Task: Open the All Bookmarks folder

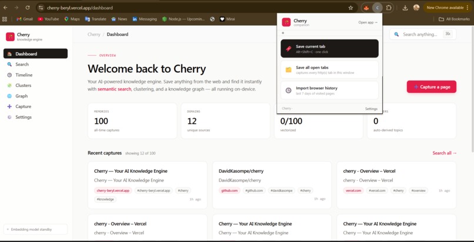Action: 455,19
